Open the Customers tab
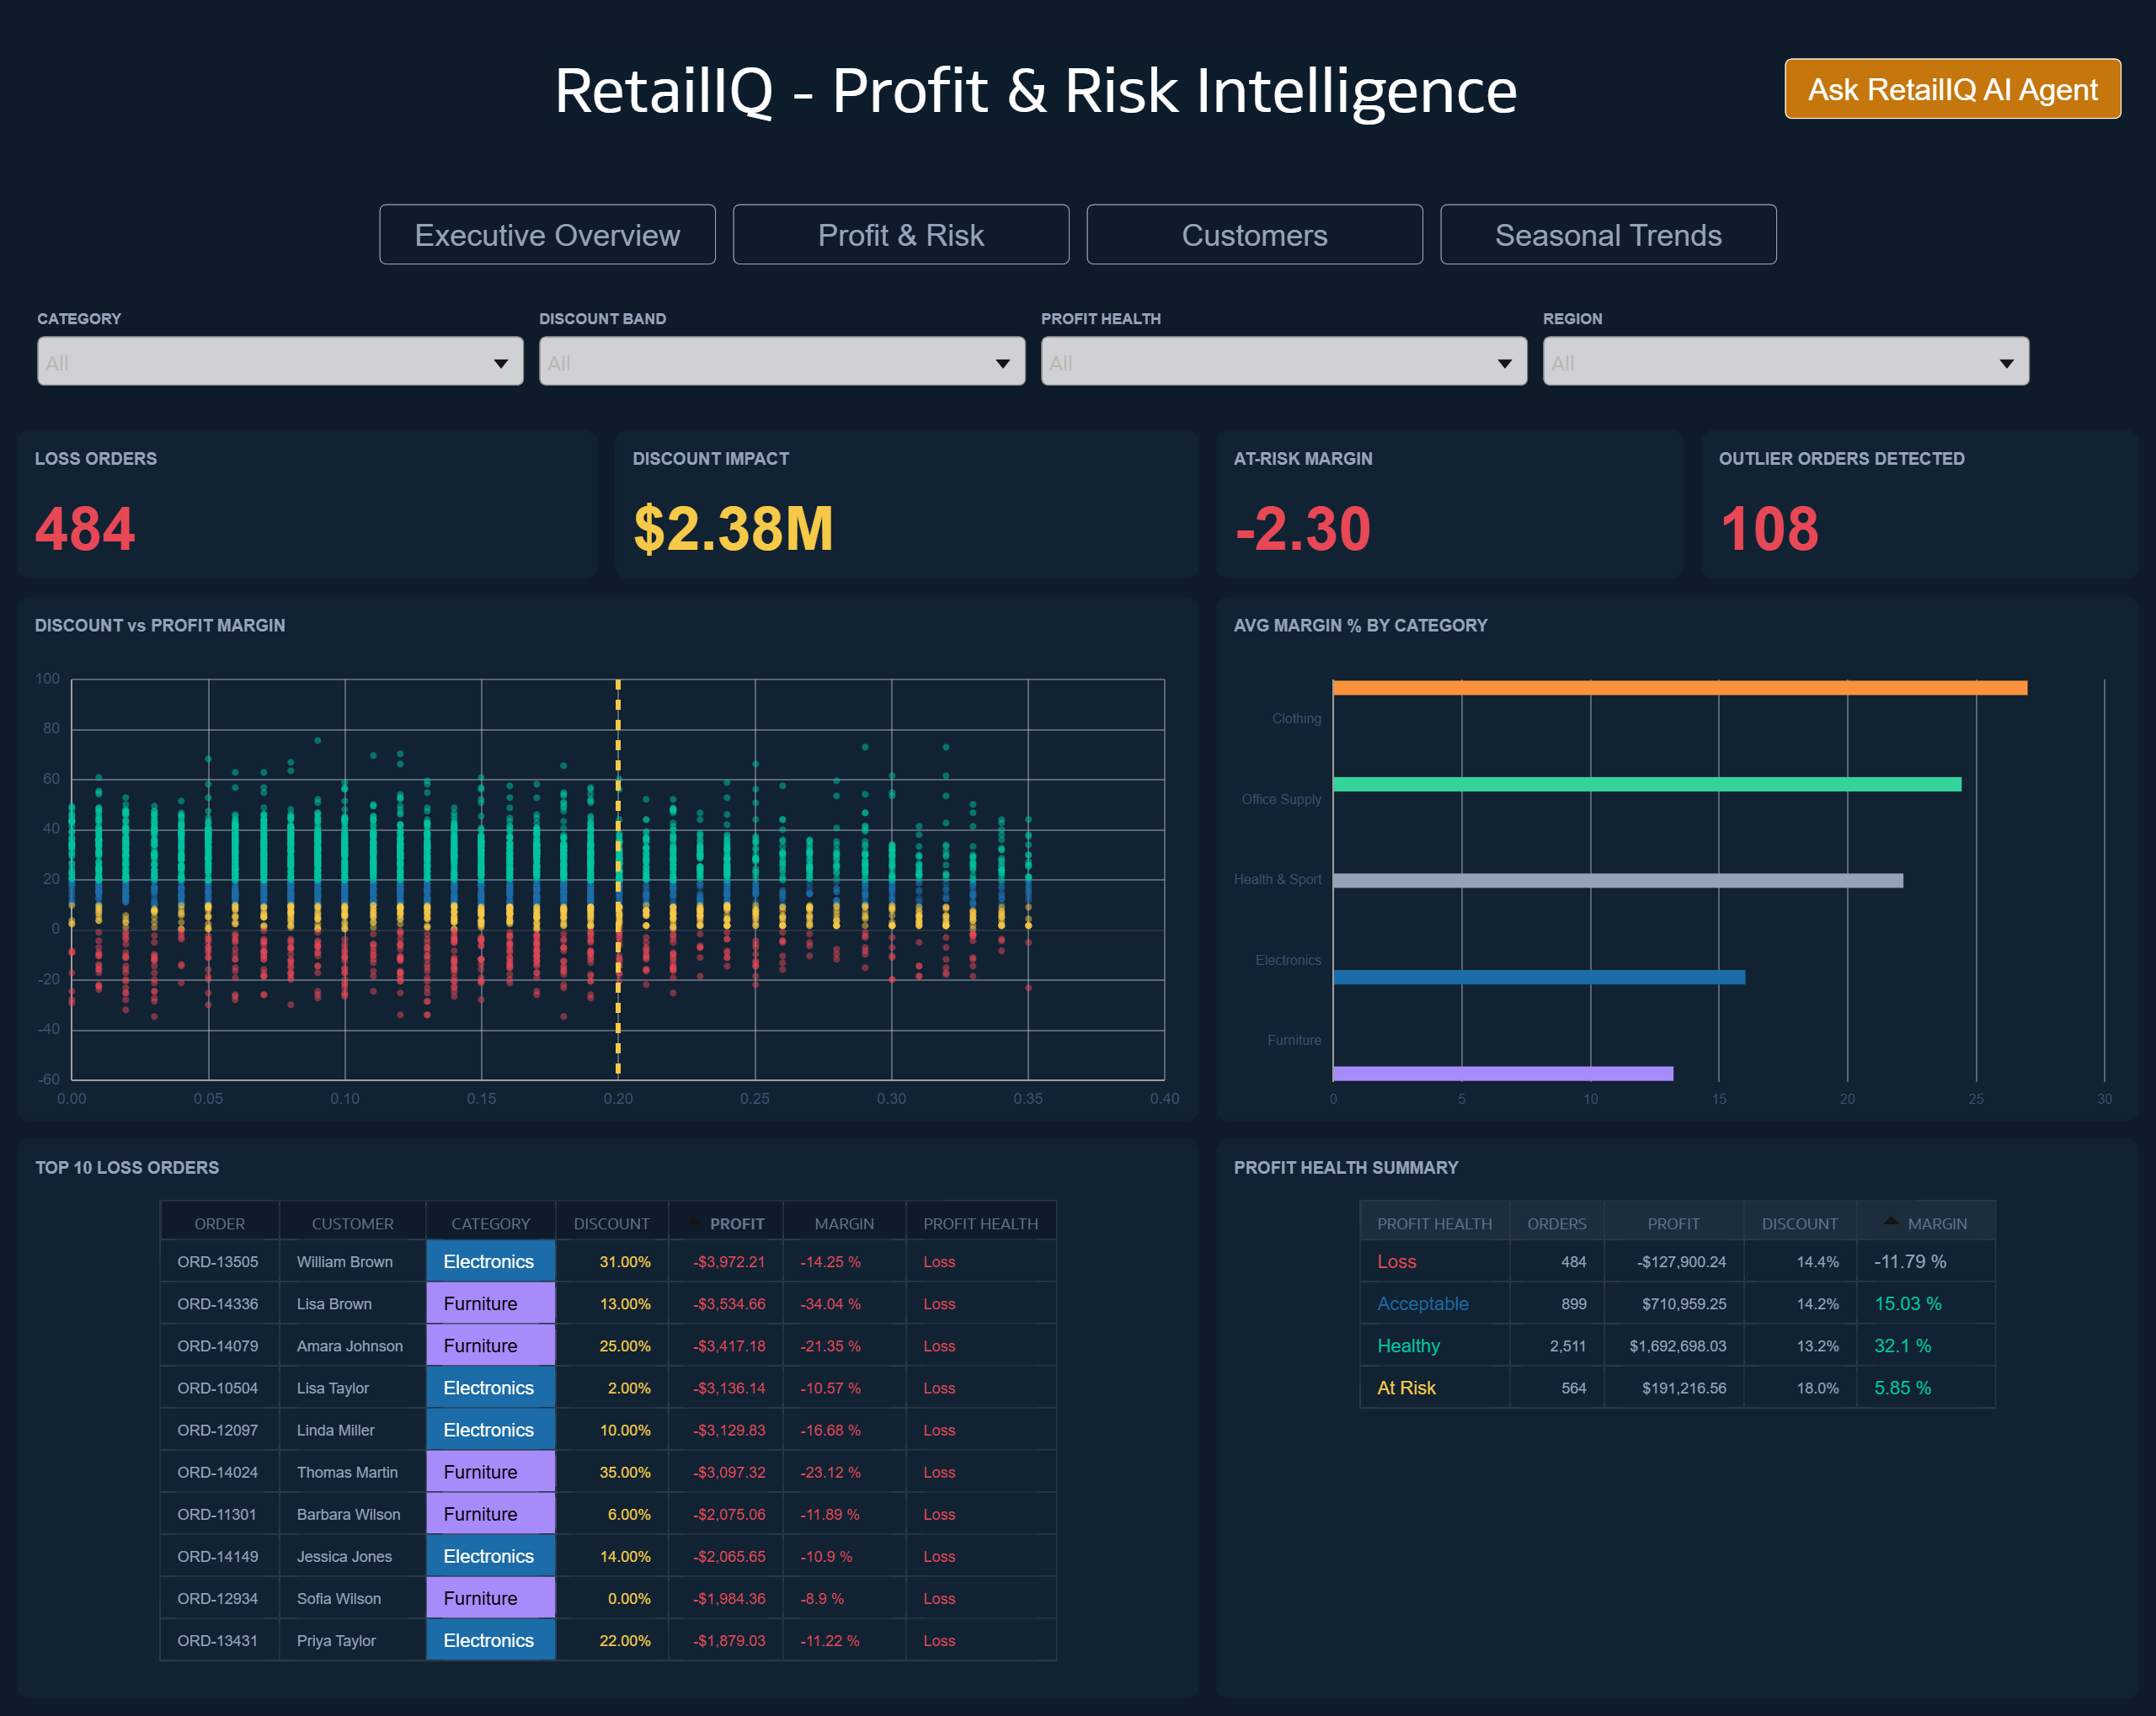The image size is (2156, 1716). tap(1254, 234)
